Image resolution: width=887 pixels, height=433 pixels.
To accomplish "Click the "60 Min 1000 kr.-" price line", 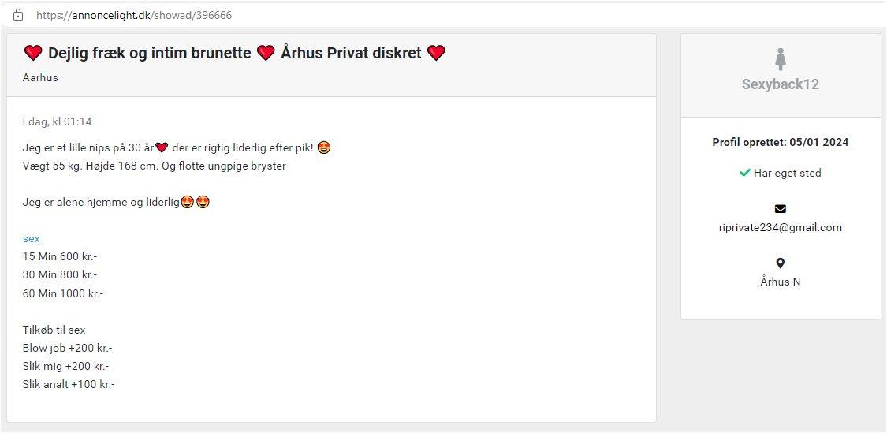I will point(63,293).
